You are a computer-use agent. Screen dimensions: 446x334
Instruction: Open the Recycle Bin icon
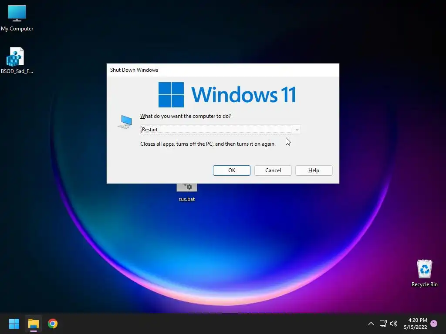pos(424,273)
